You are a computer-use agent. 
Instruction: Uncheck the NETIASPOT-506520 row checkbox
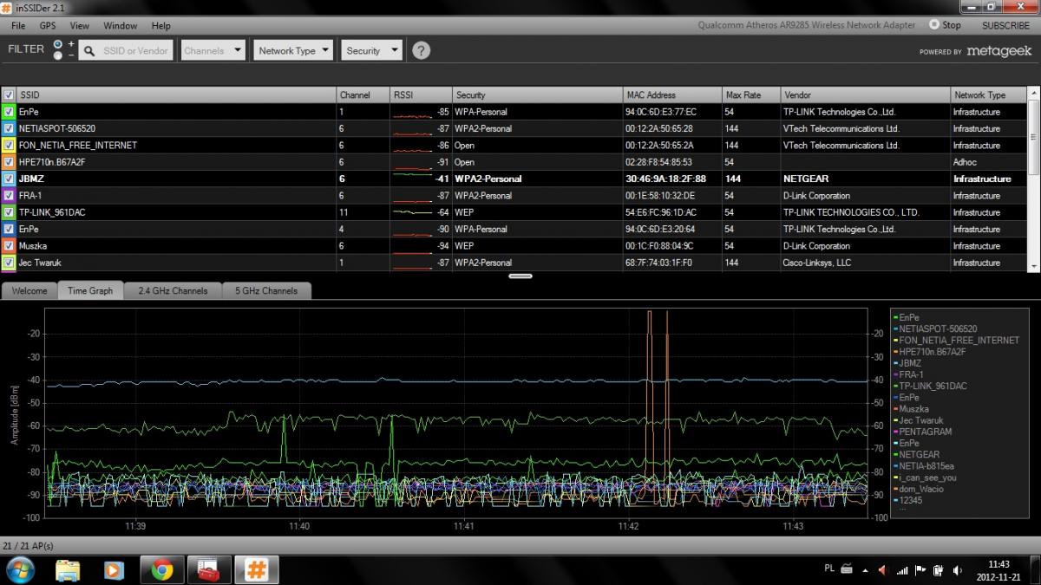(x=9, y=128)
